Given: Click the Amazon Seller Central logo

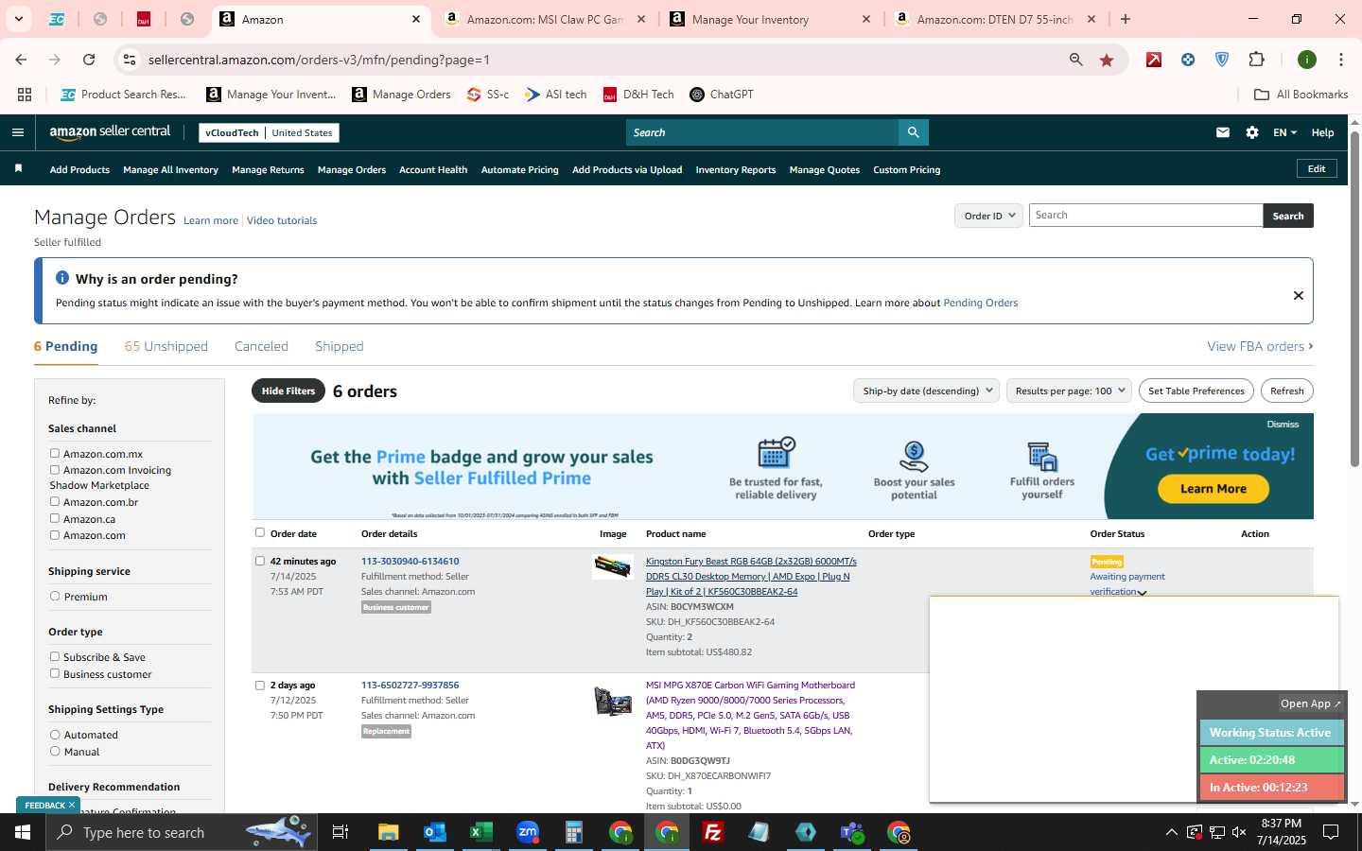Looking at the screenshot, I should click(110, 132).
